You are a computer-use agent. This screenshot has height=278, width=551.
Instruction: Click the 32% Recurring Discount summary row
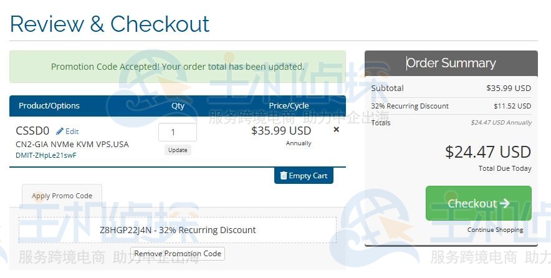coord(451,106)
